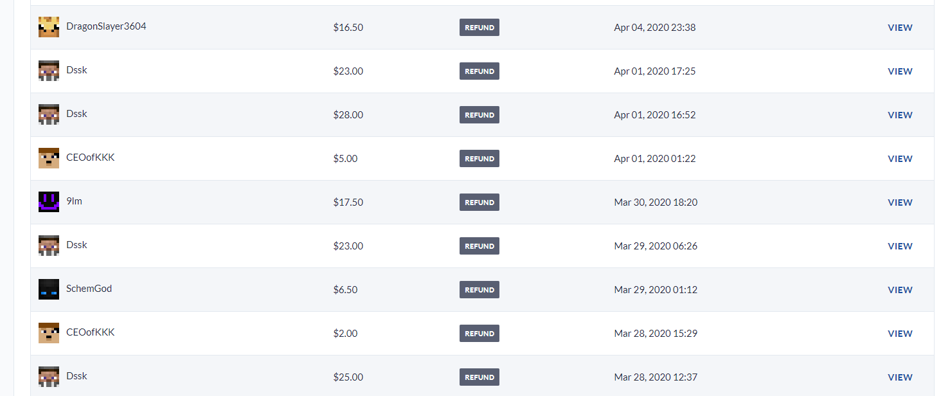The width and height of the screenshot is (950, 396).
Task: Refund the $23.00 Dssk payment from Apr 01
Action: click(479, 71)
